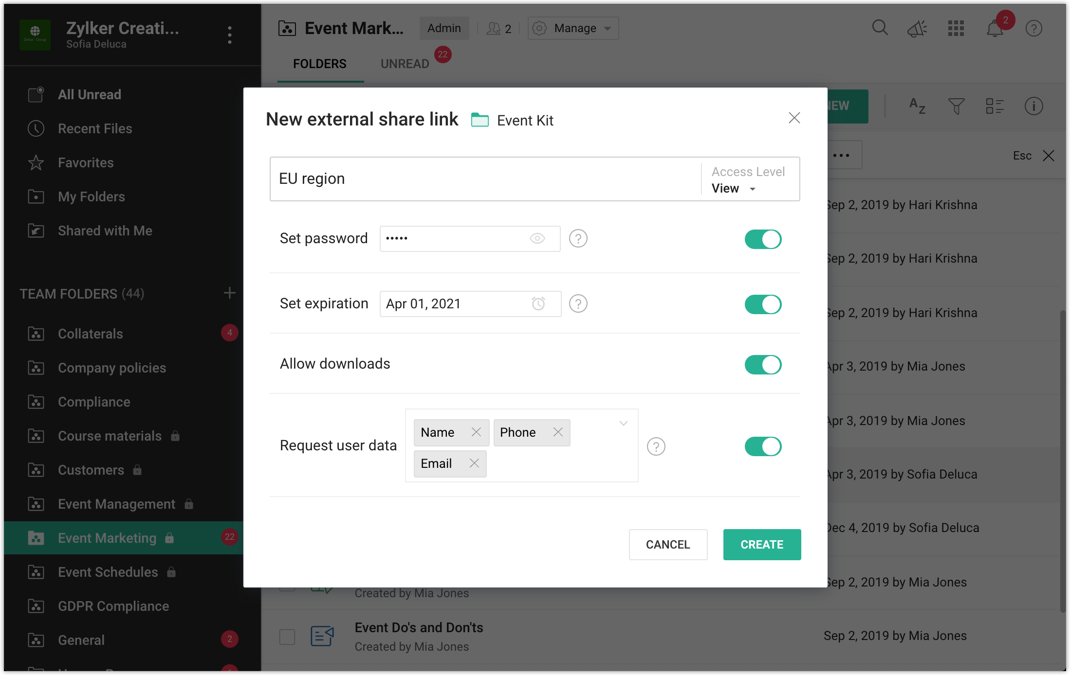Remove the Email tag from user data
The image size is (1070, 675).
click(474, 463)
